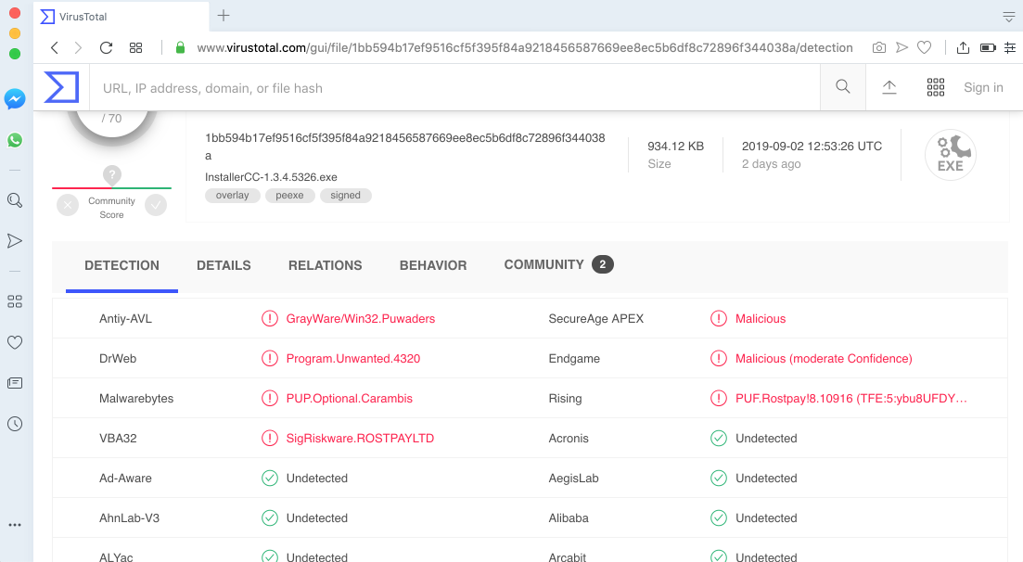Open personal news icon in sidebar
The height and width of the screenshot is (562, 1023).
click(15, 383)
